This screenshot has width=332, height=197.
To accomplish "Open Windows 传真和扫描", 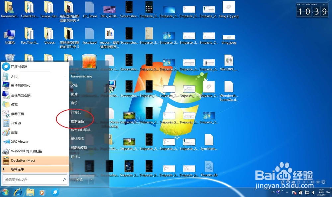I will (35, 151).
